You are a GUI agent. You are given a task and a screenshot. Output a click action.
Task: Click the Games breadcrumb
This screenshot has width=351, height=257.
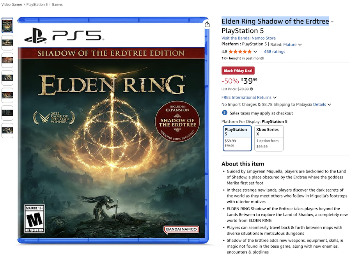(x=57, y=4)
